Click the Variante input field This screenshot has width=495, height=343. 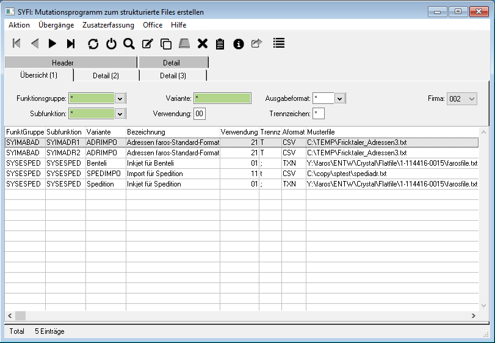pyautogui.click(x=222, y=98)
